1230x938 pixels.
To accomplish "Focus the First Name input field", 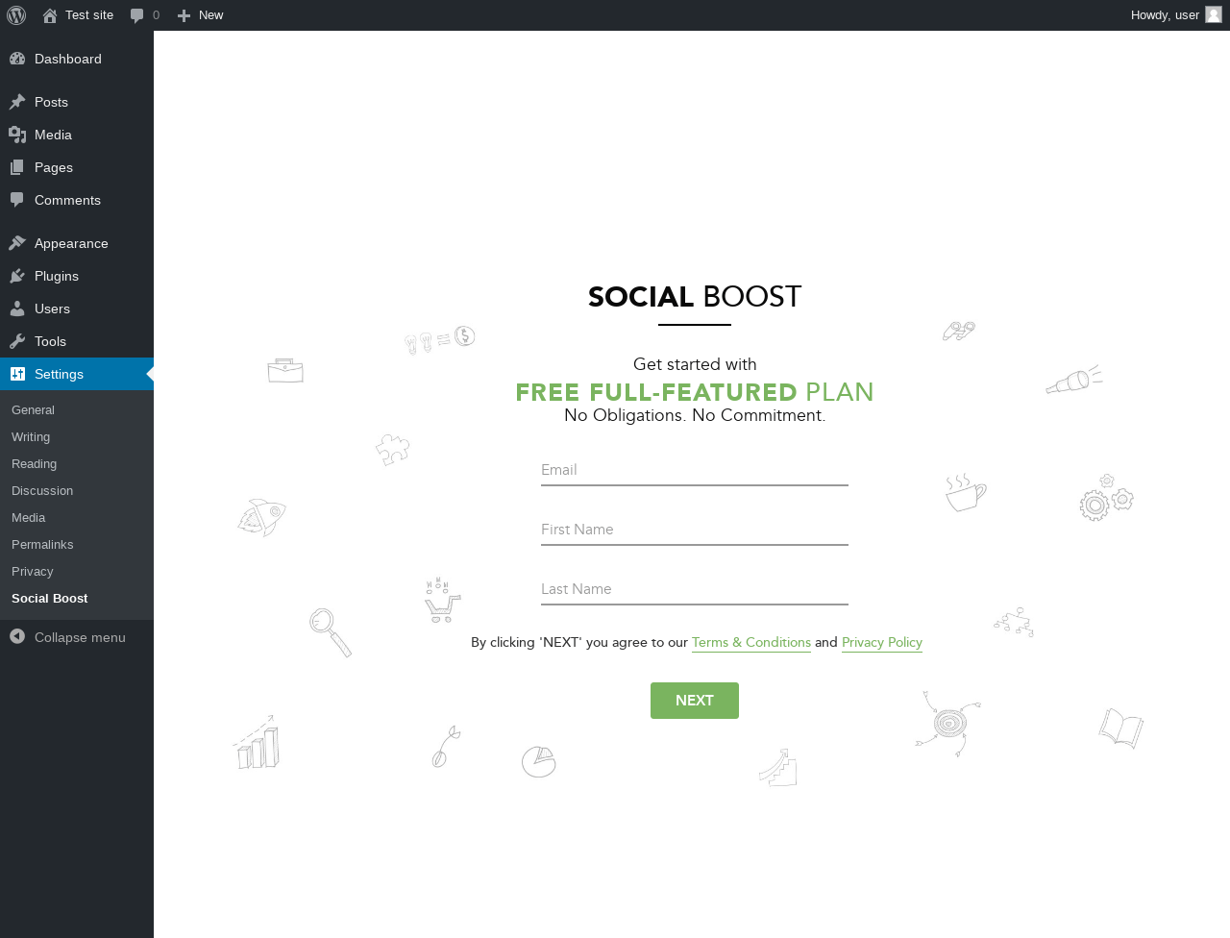I will click(x=695, y=530).
